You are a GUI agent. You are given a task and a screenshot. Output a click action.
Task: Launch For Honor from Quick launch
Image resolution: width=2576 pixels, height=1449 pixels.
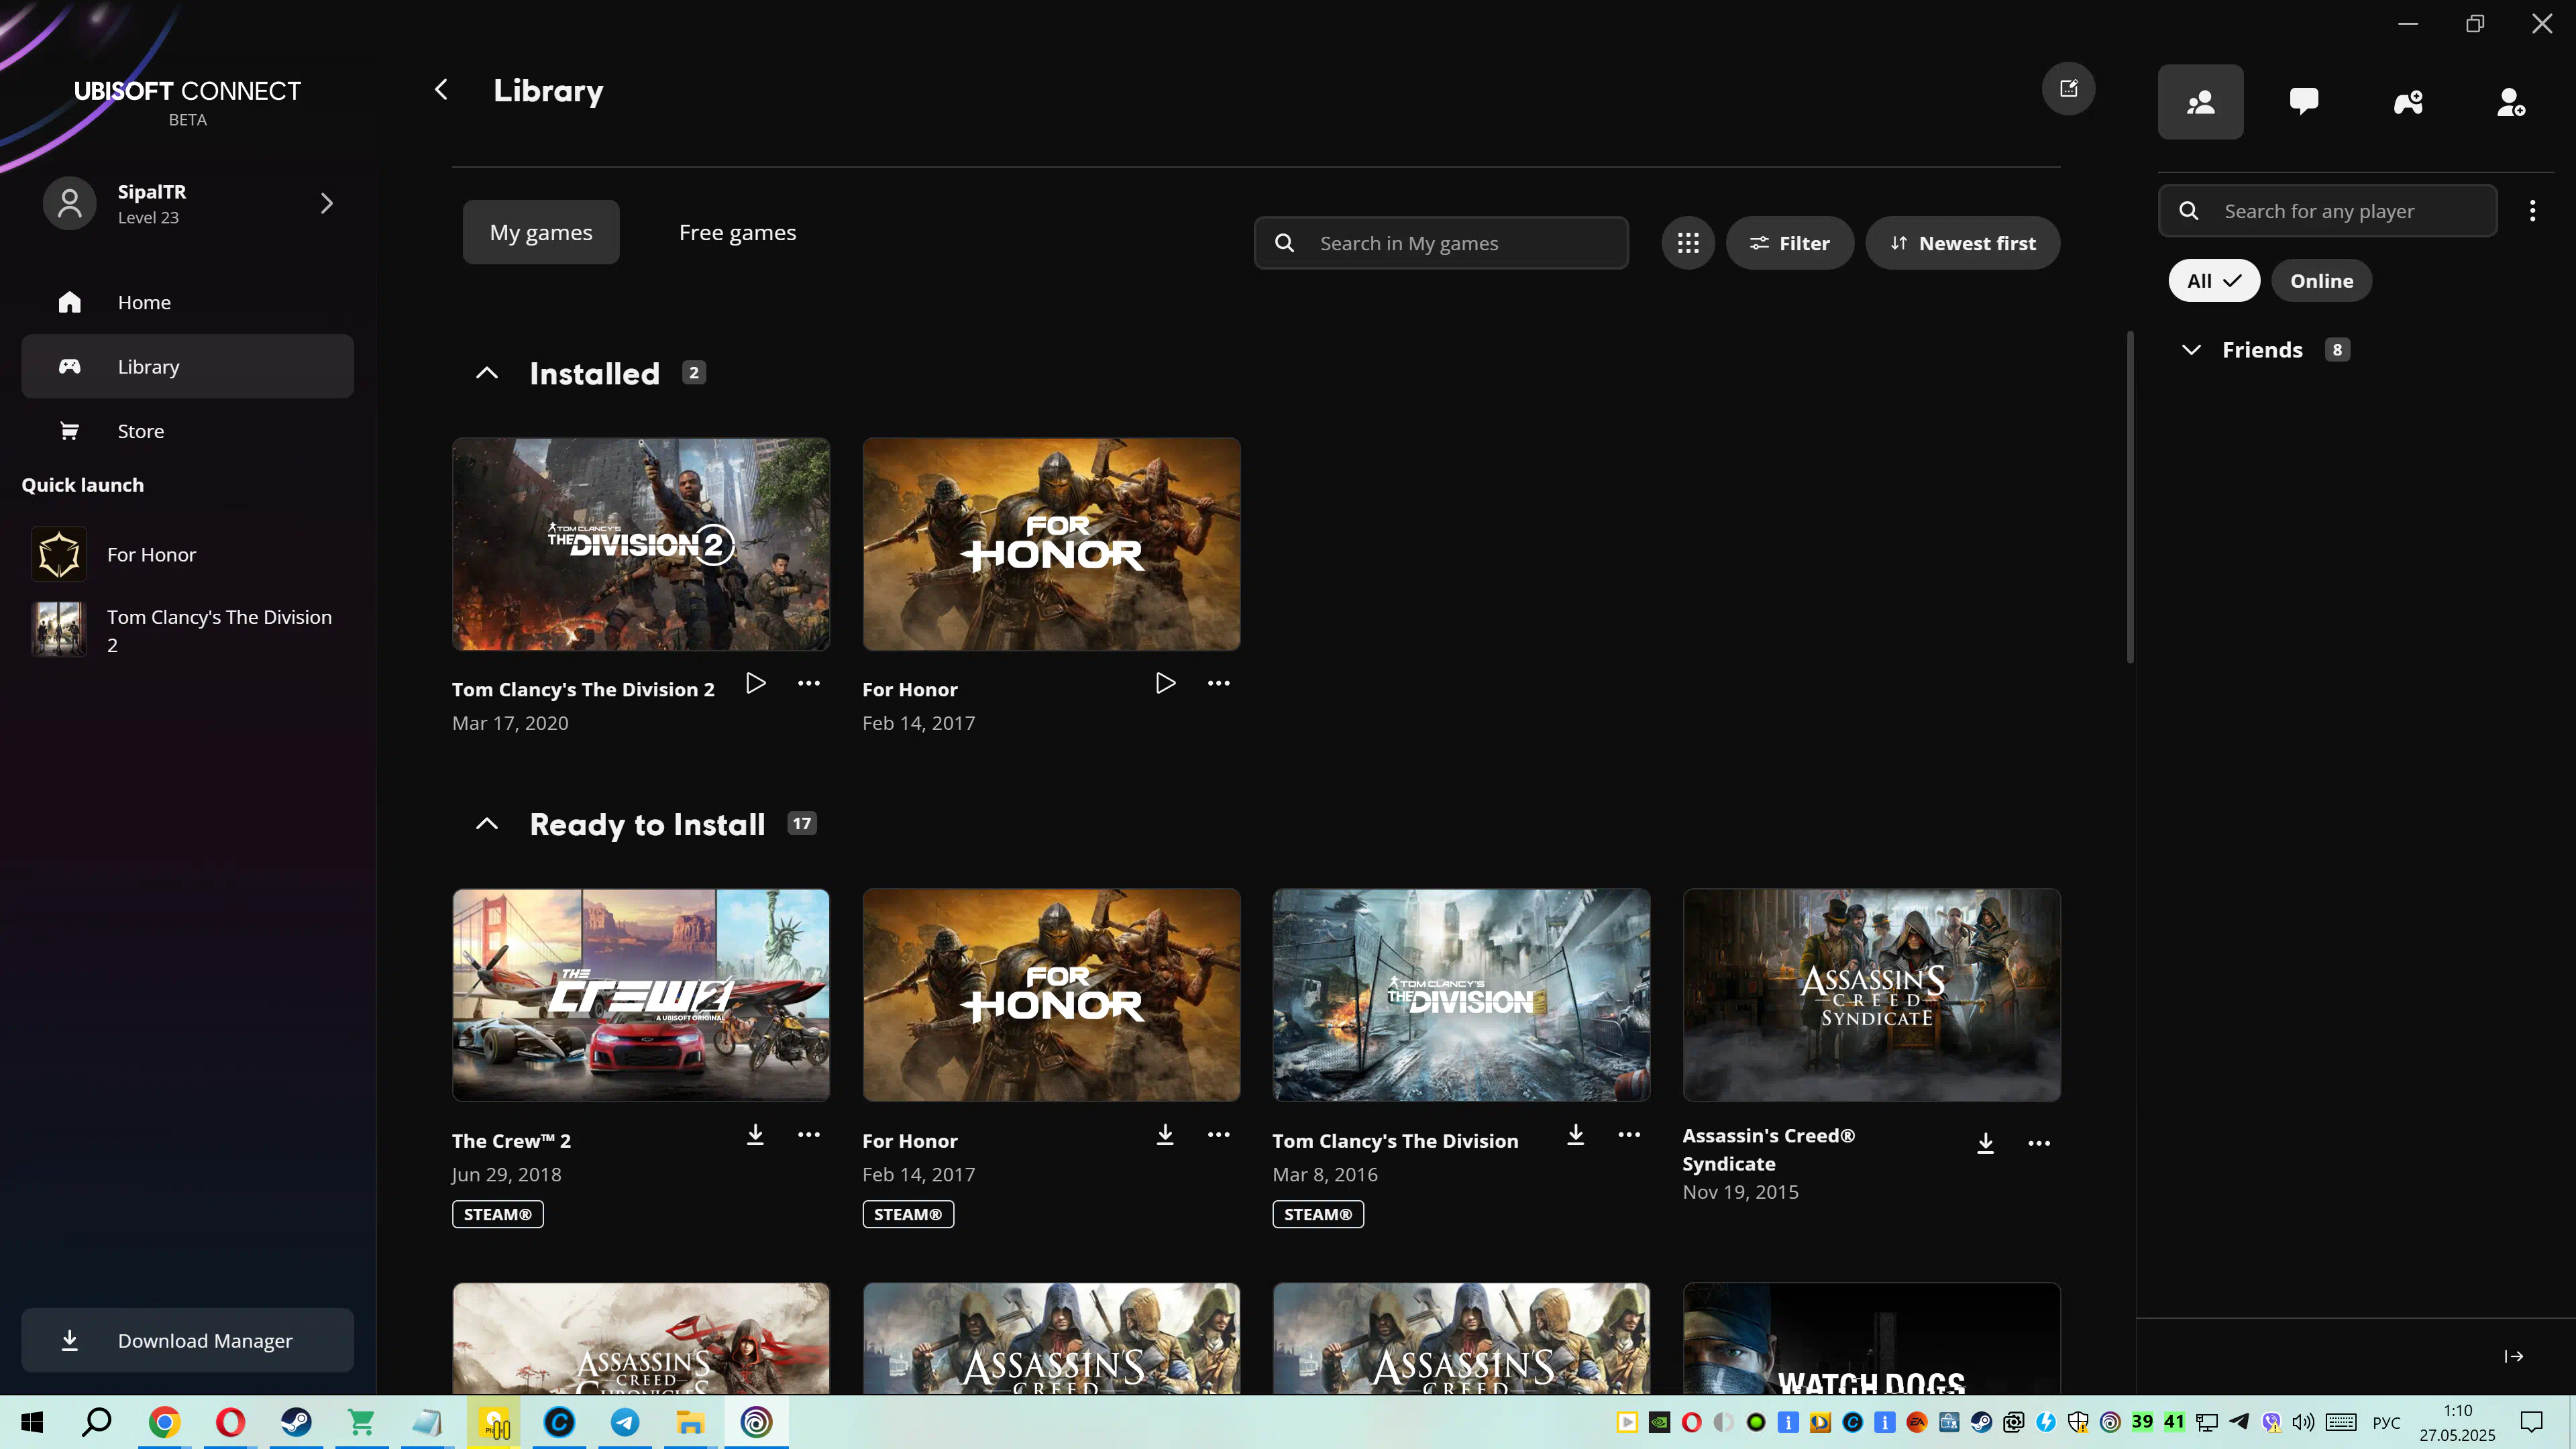pos(188,554)
